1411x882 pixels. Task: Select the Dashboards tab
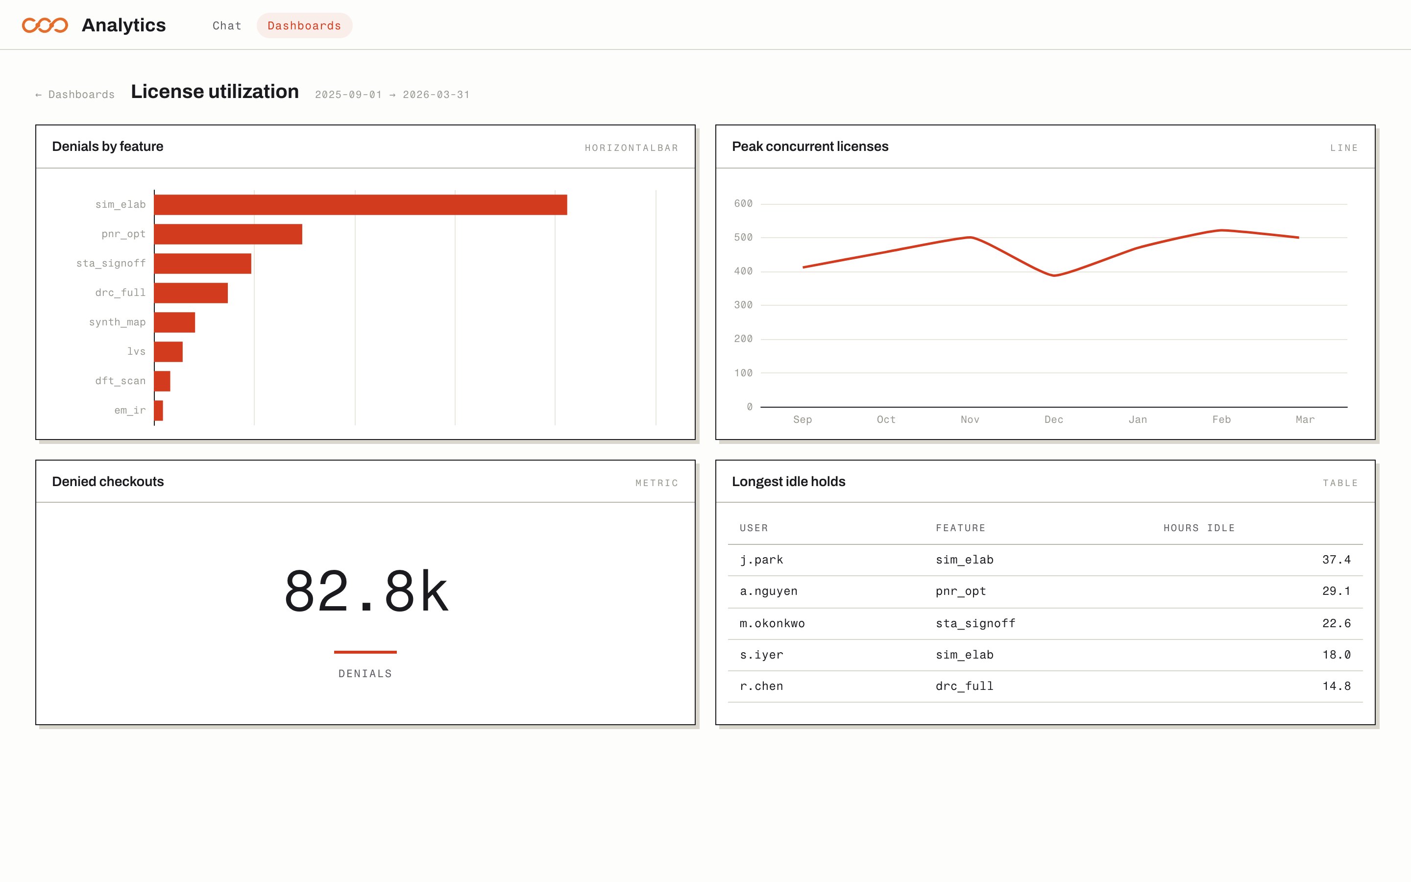(304, 25)
